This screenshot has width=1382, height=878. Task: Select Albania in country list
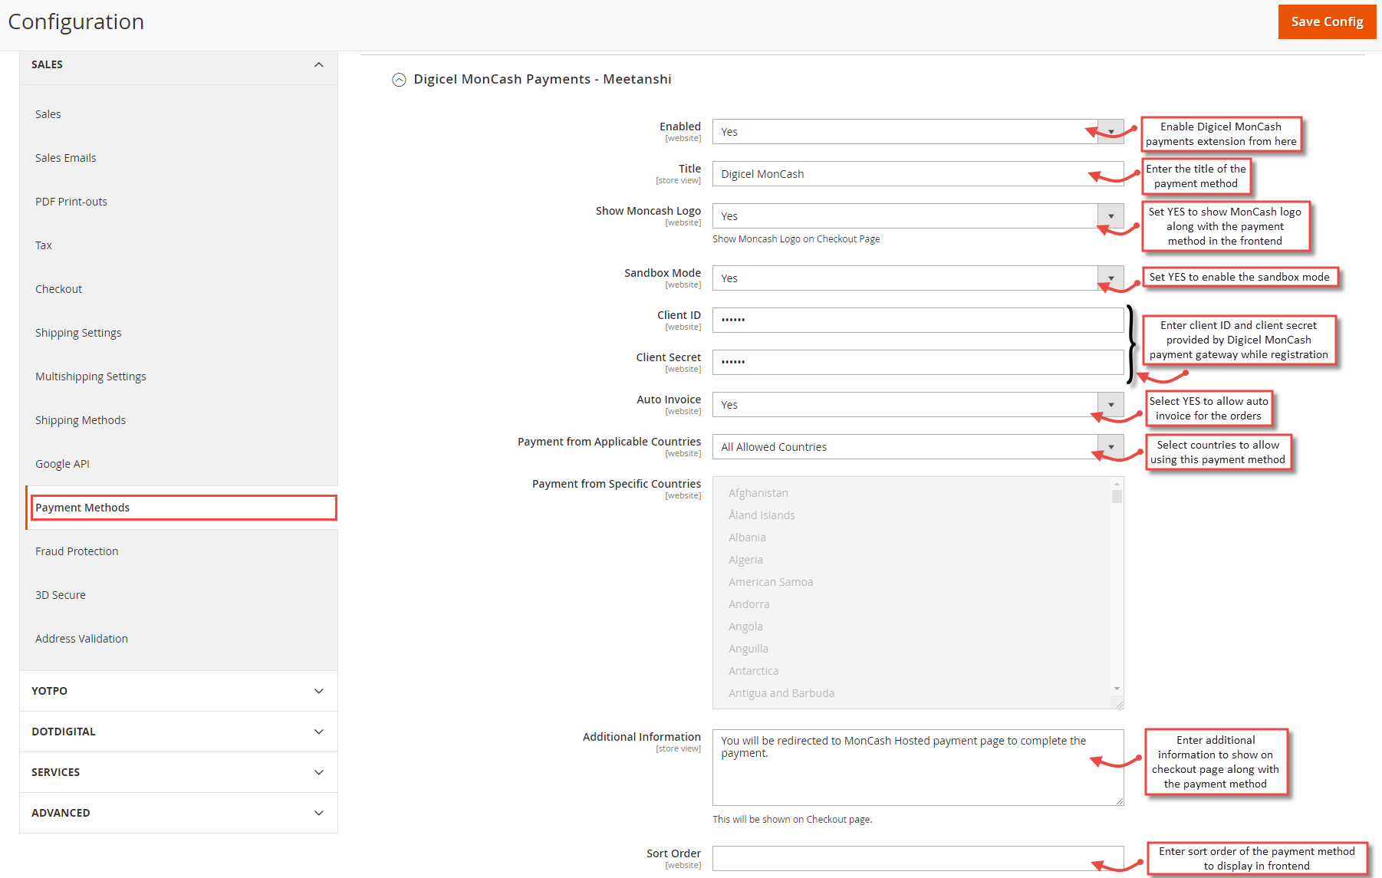pyautogui.click(x=747, y=538)
